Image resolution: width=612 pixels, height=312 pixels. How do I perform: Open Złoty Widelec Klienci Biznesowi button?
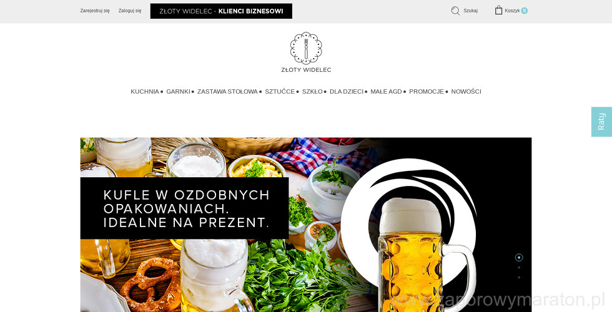[x=221, y=11]
